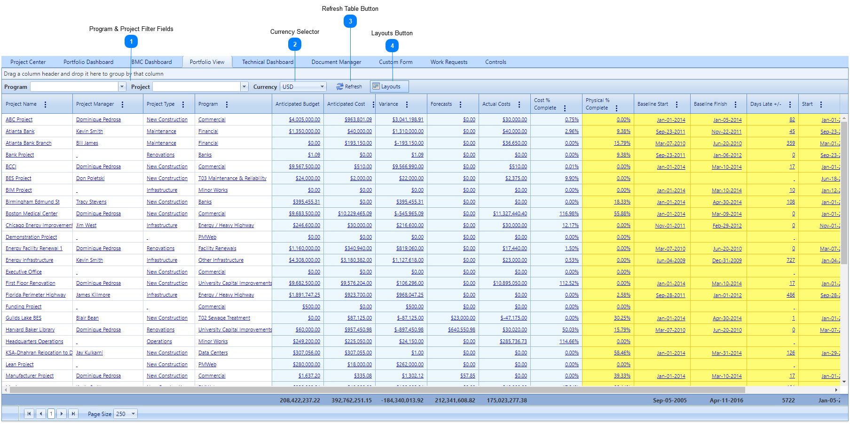Expand the Project filter dropdown

[x=244, y=86]
